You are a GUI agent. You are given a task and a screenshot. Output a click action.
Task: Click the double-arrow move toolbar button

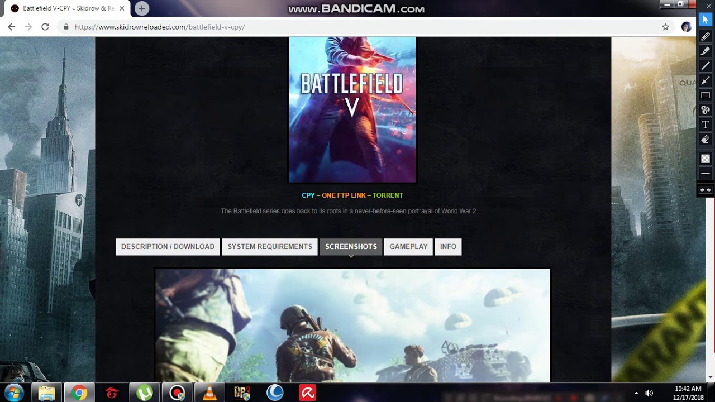(706, 190)
